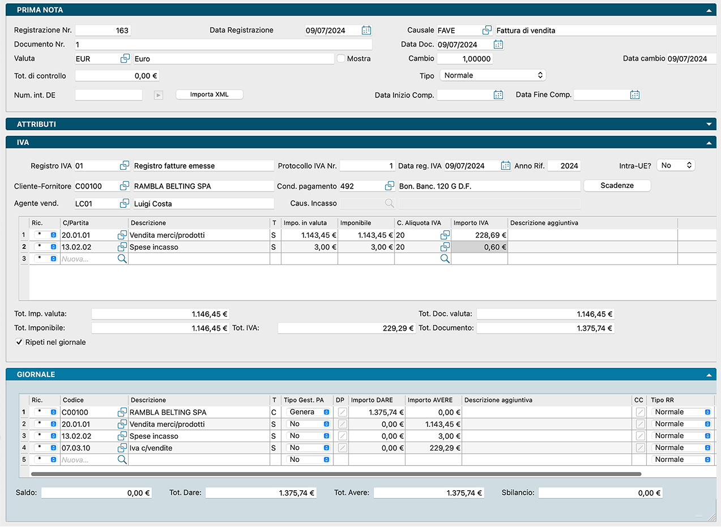This screenshot has width=721, height=527.
Task: Open Tipo Gest. PA Genera dropdown
Action: 308,412
